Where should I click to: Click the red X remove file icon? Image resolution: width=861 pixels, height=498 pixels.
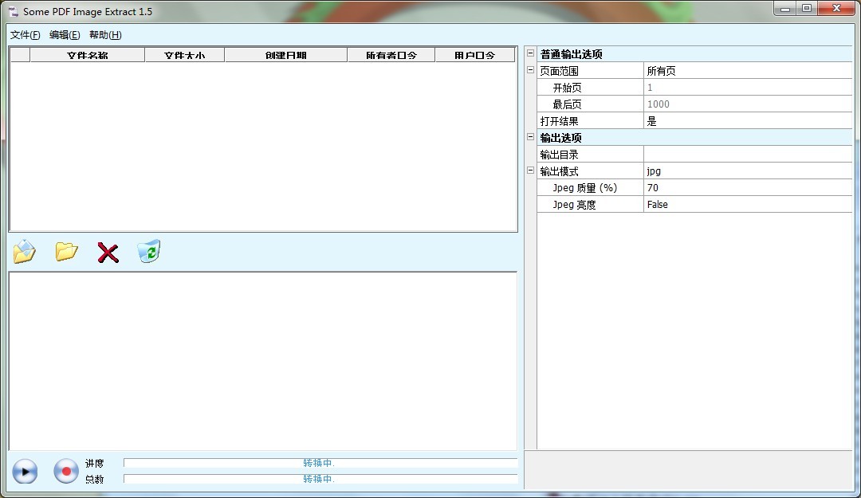pos(108,253)
